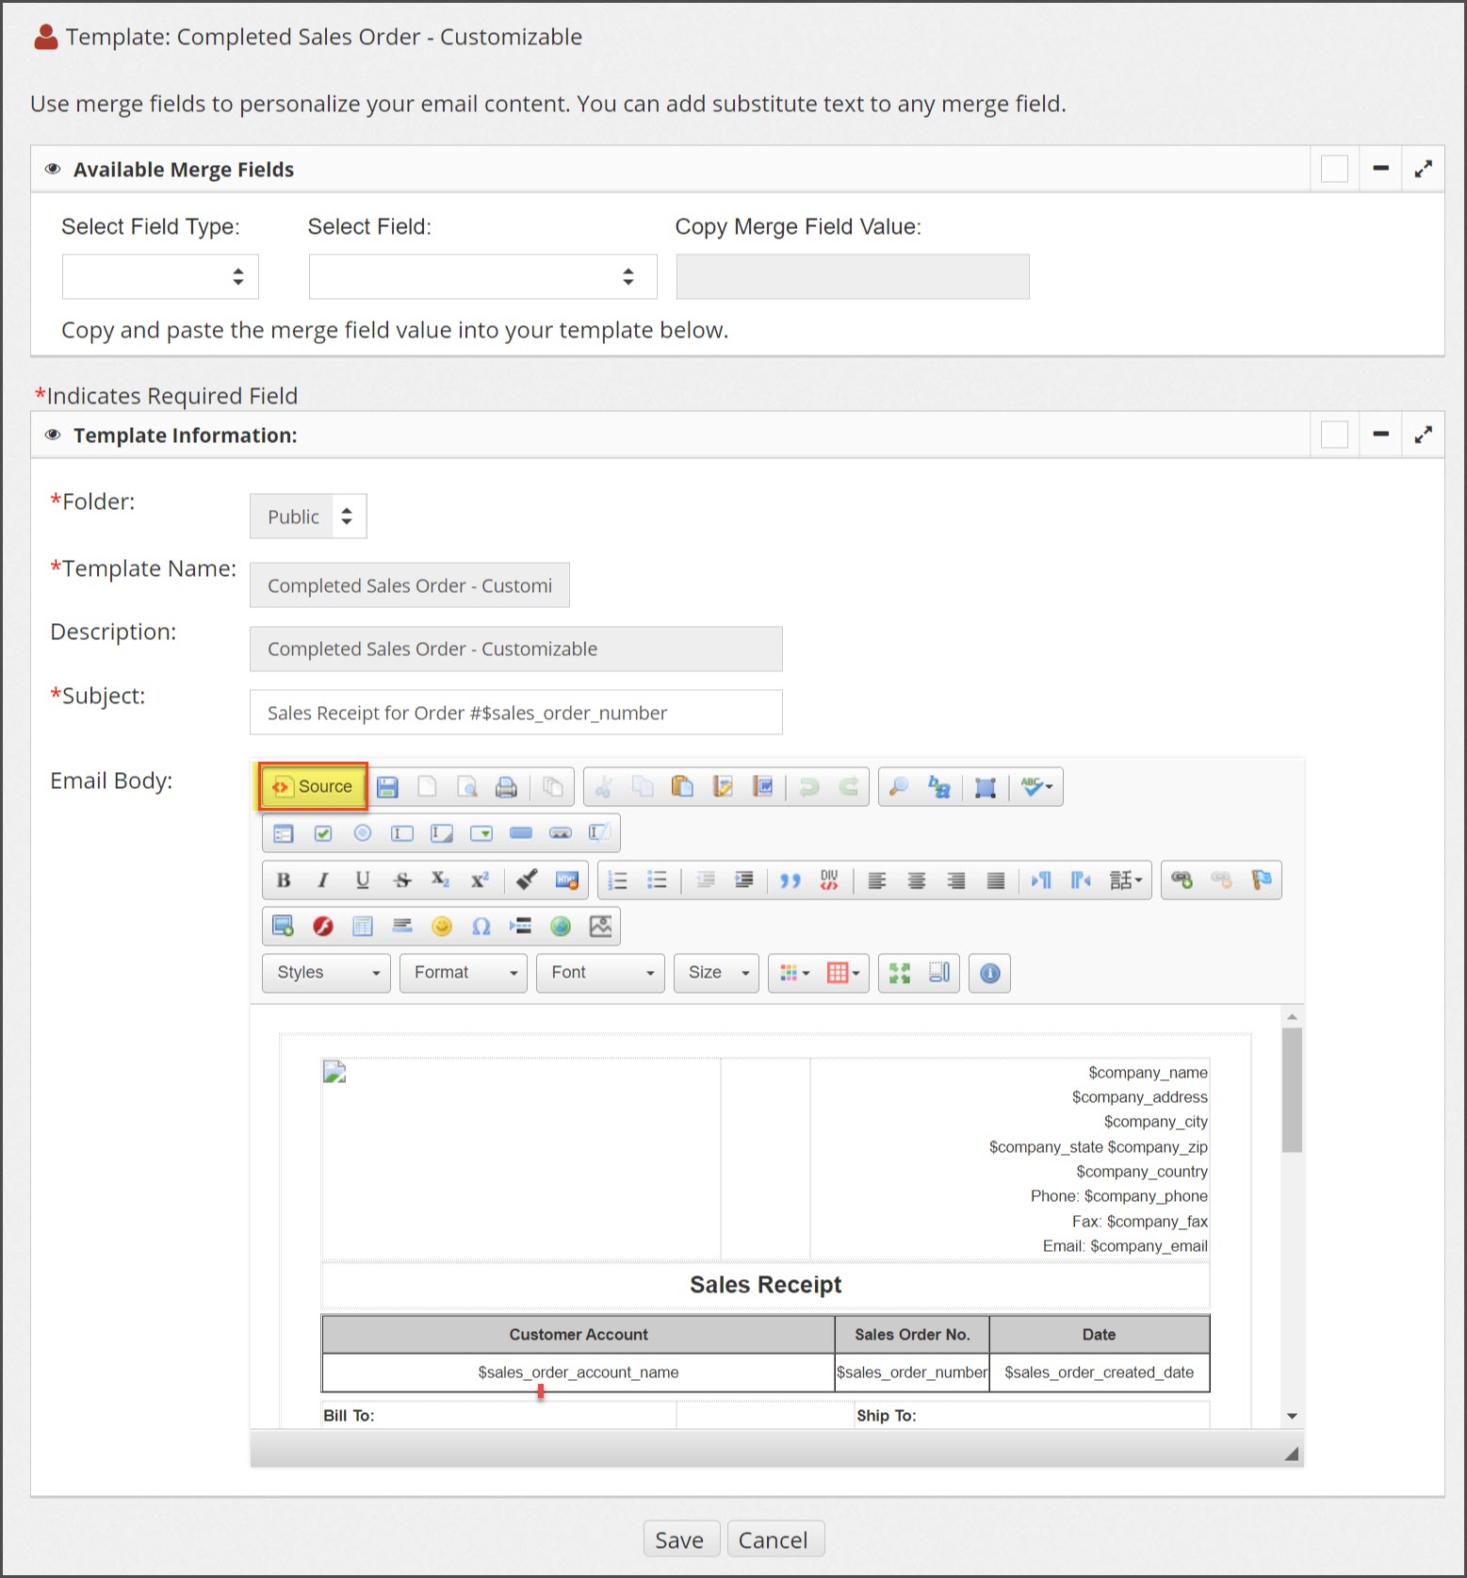Image resolution: width=1467 pixels, height=1578 pixels.
Task: Insert a radio button form element
Action: point(363,833)
